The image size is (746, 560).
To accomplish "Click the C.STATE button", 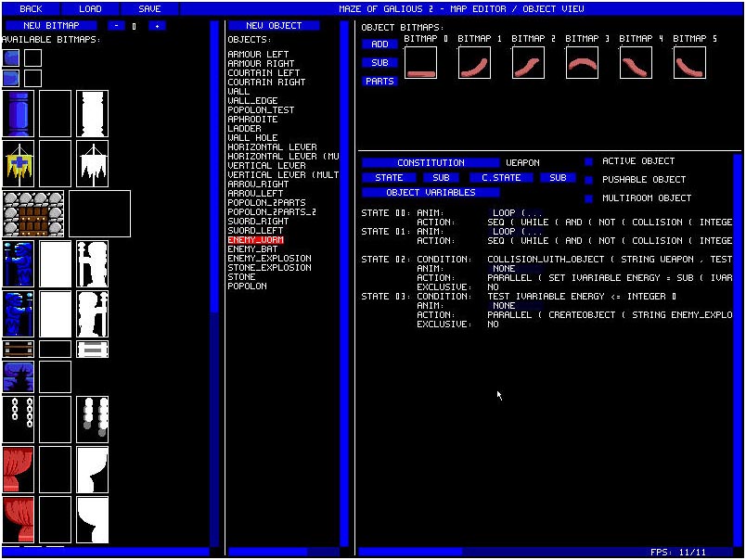I will 501,178.
